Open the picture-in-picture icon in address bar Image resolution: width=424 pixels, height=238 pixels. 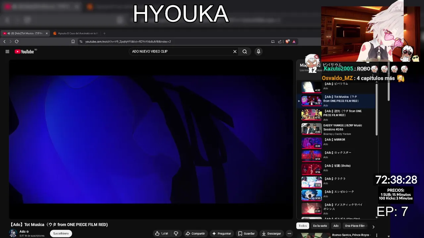273,42
